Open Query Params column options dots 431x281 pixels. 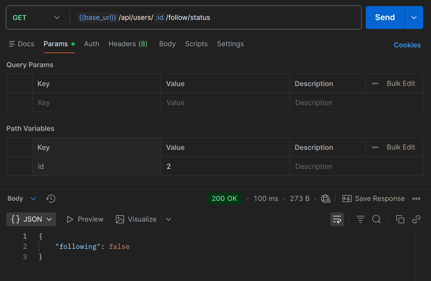pyautogui.click(x=375, y=84)
